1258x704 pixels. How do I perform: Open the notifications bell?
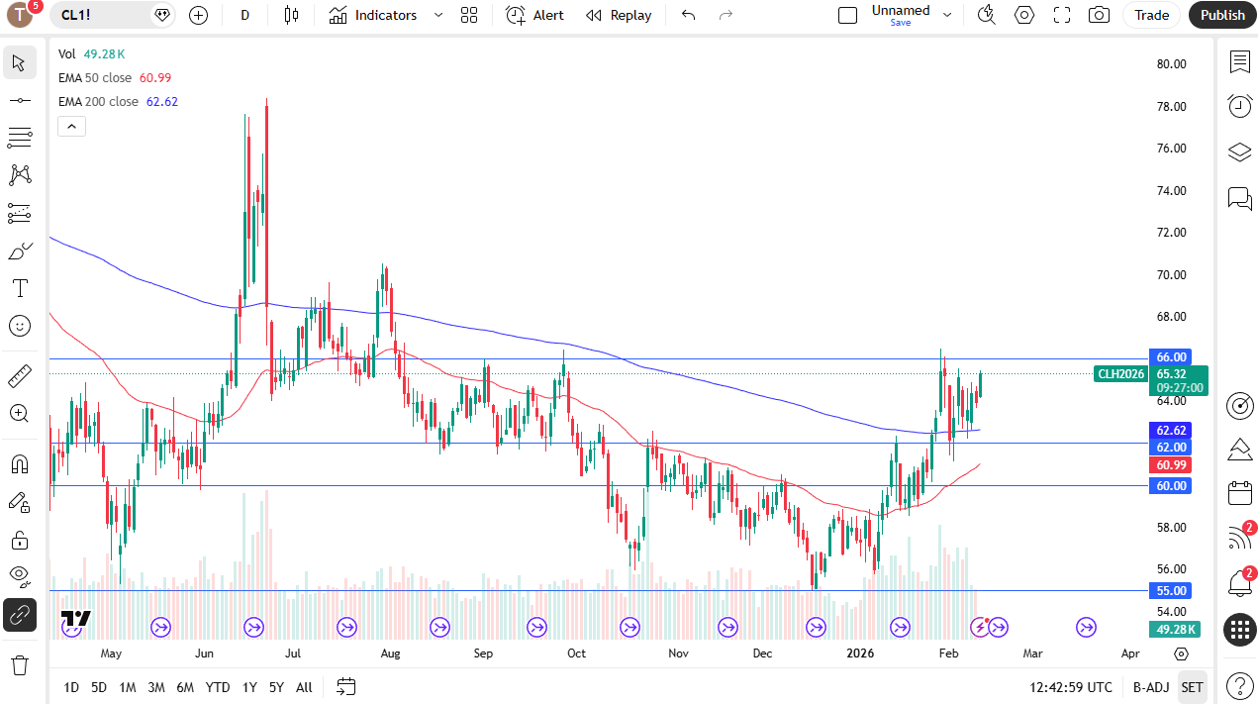coord(1239,583)
